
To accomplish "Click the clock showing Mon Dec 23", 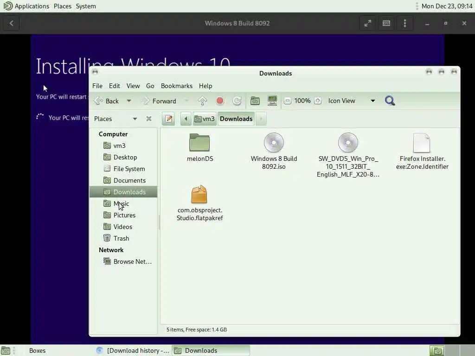I will 447,6.
